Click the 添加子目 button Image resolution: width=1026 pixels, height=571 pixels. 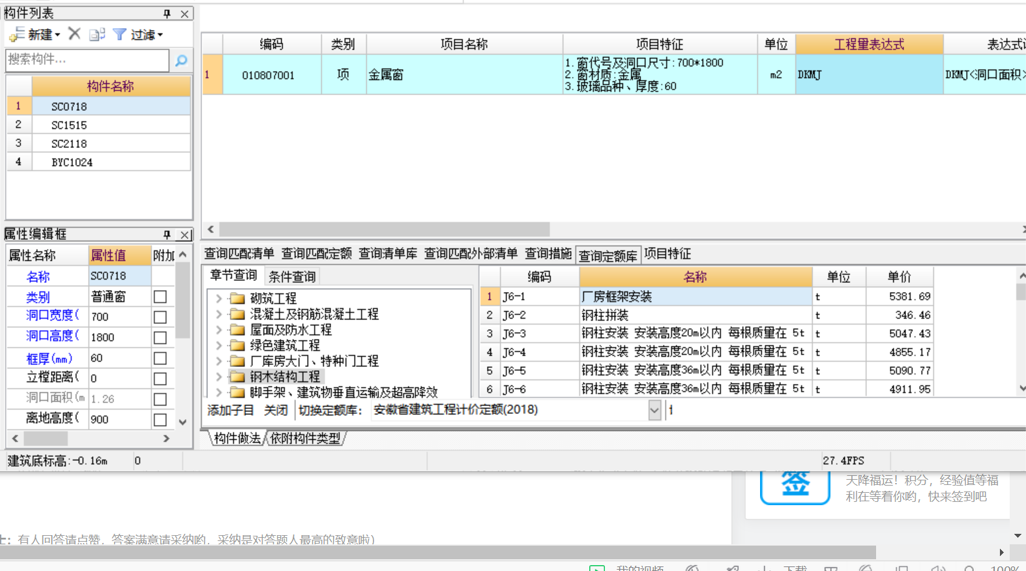point(230,410)
